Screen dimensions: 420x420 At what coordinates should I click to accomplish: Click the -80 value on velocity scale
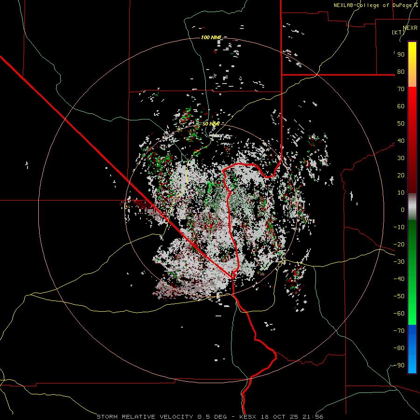399,348
